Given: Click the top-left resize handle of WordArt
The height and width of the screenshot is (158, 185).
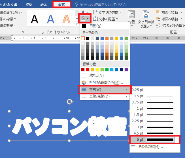Looking at the screenshot, I should (x=9, y=111).
